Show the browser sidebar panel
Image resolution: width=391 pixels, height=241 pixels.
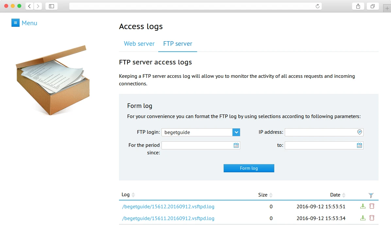coord(51,6)
